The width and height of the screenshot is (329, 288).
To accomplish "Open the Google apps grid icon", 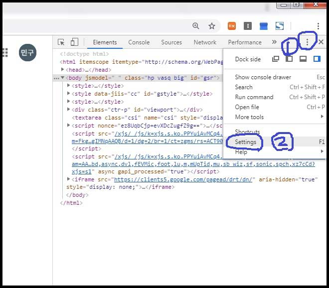I will [5, 52].
